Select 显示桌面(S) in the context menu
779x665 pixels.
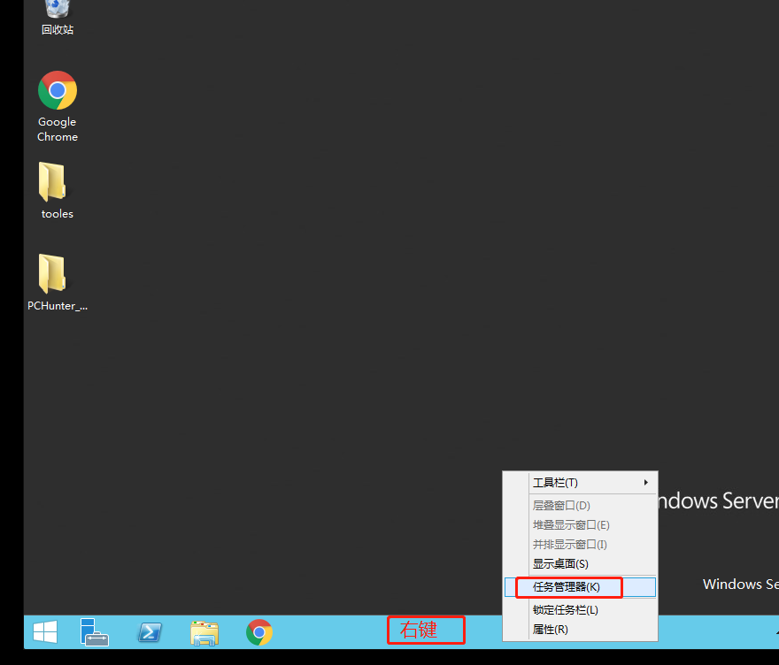coord(560,564)
